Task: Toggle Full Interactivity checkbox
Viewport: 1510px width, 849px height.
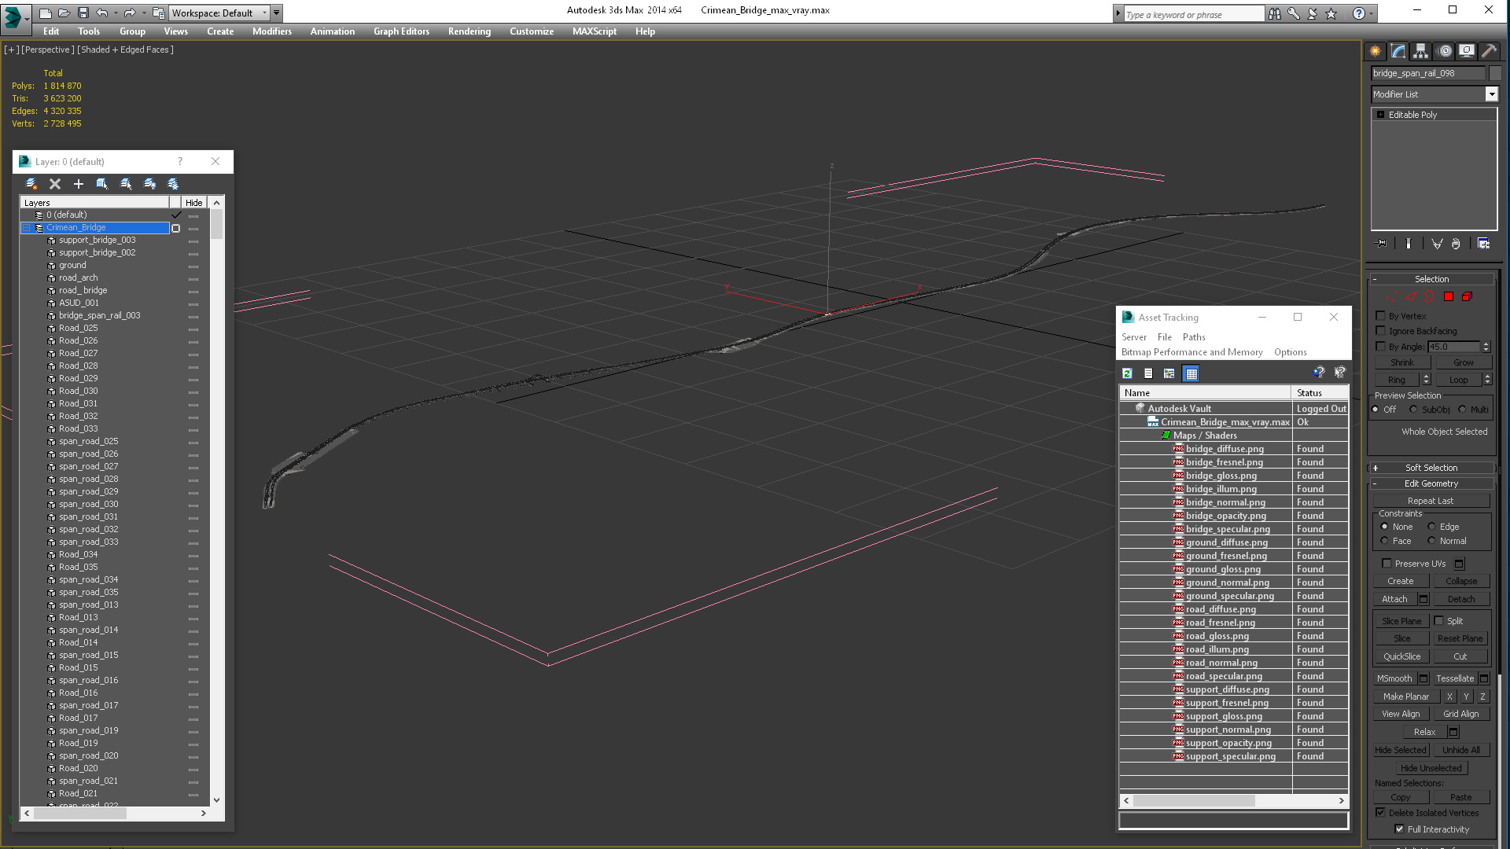Action: (1399, 829)
